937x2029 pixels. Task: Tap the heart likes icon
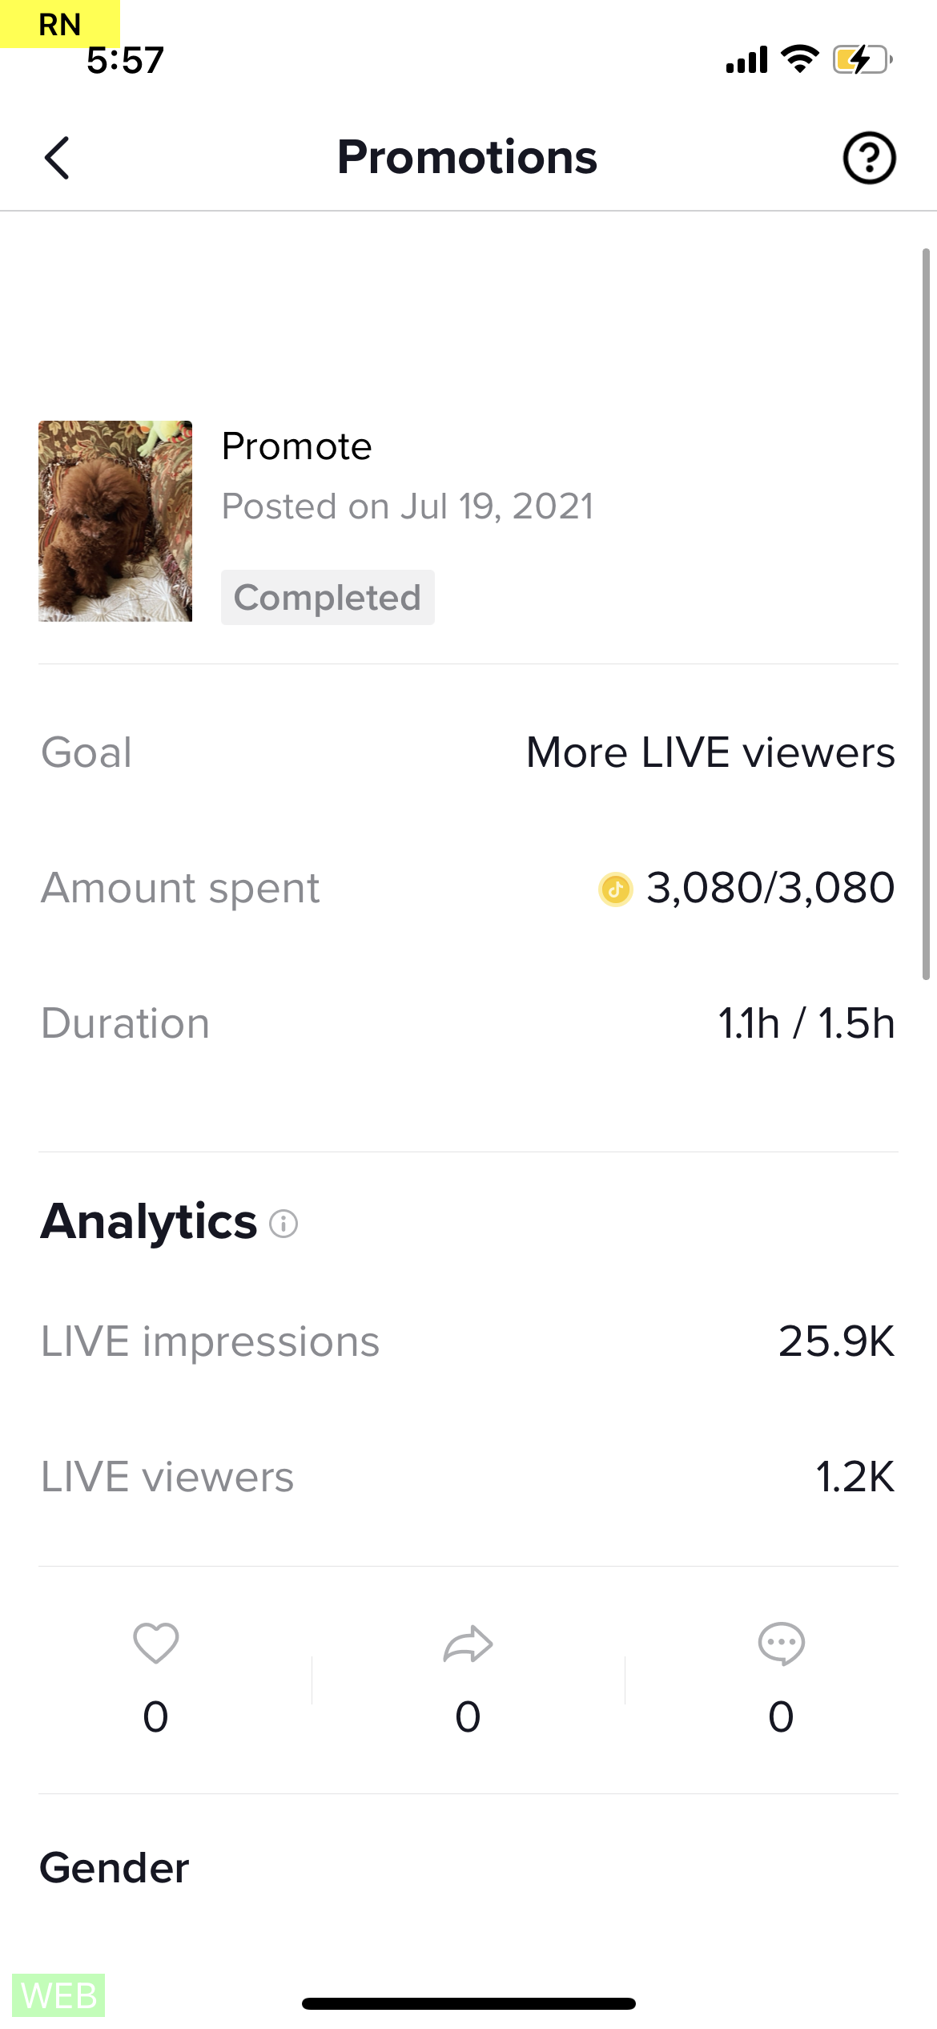pyautogui.click(x=155, y=1644)
